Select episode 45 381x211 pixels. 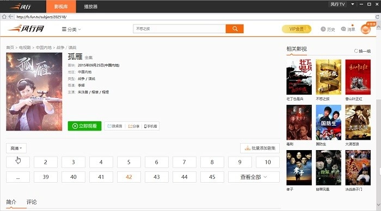[212, 177]
